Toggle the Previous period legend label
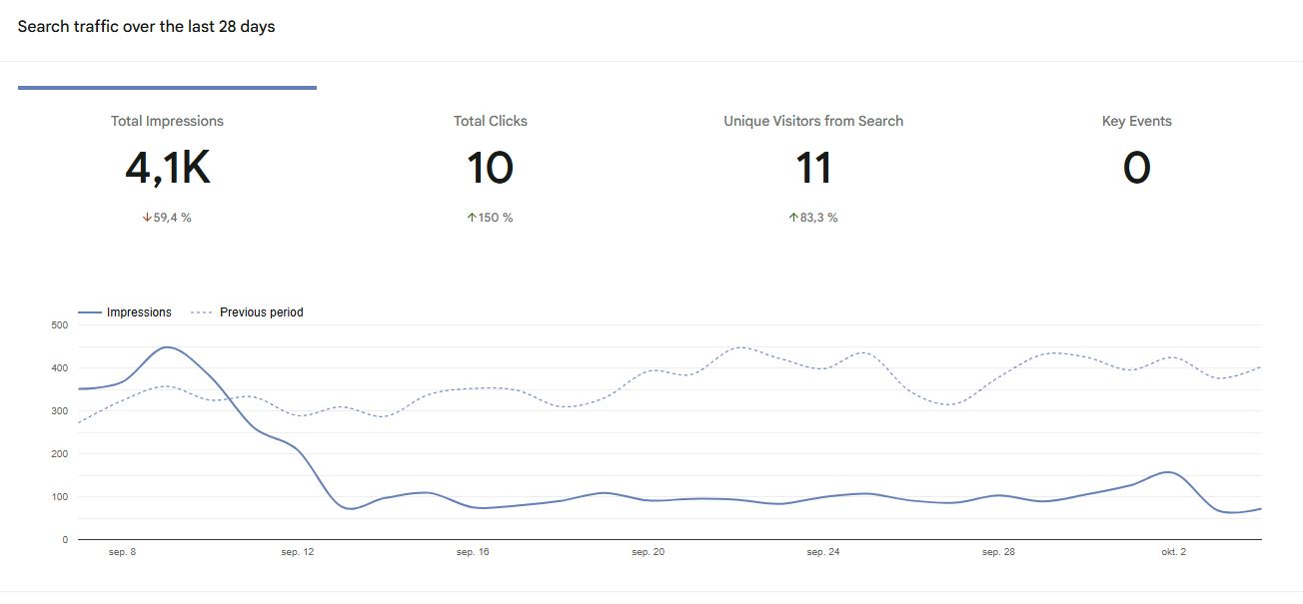Screen dimensions: 1303x604 pos(261,312)
